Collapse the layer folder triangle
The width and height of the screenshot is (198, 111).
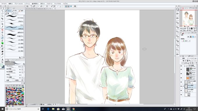click(x=185, y=66)
